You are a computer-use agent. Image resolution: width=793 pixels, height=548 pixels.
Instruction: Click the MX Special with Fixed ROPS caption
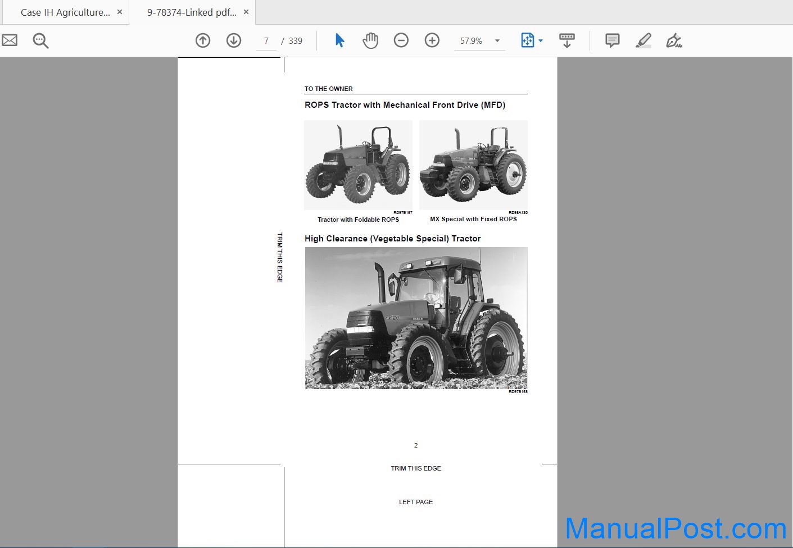[473, 219]
